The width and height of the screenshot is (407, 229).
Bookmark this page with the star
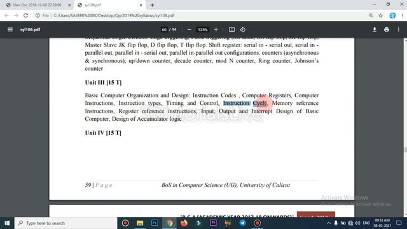(380, 15)
